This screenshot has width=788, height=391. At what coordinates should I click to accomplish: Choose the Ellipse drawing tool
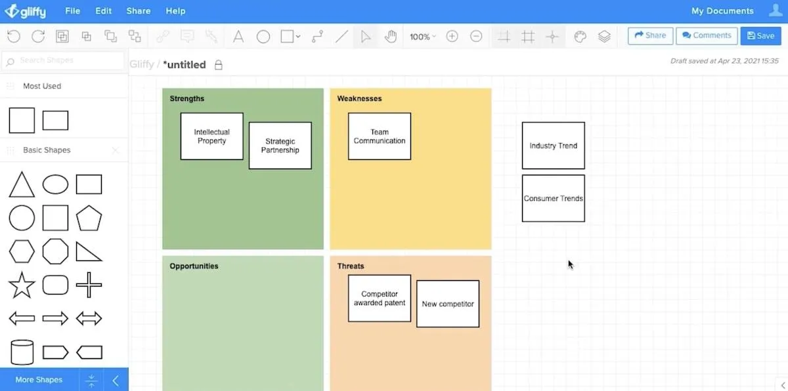[263, 37]
